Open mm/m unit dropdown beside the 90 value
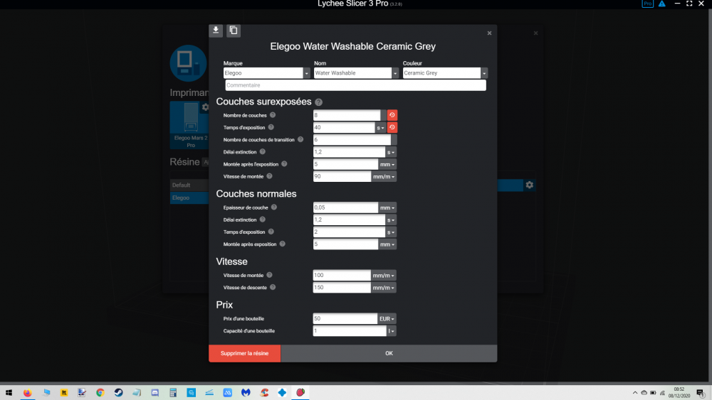The width and height of the screenshot is (712, 400). pos(384,177)
